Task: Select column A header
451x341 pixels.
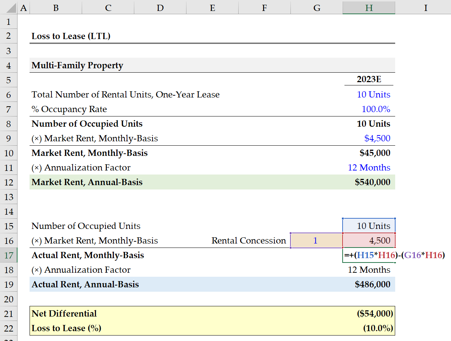Action: tap(23, 7)
